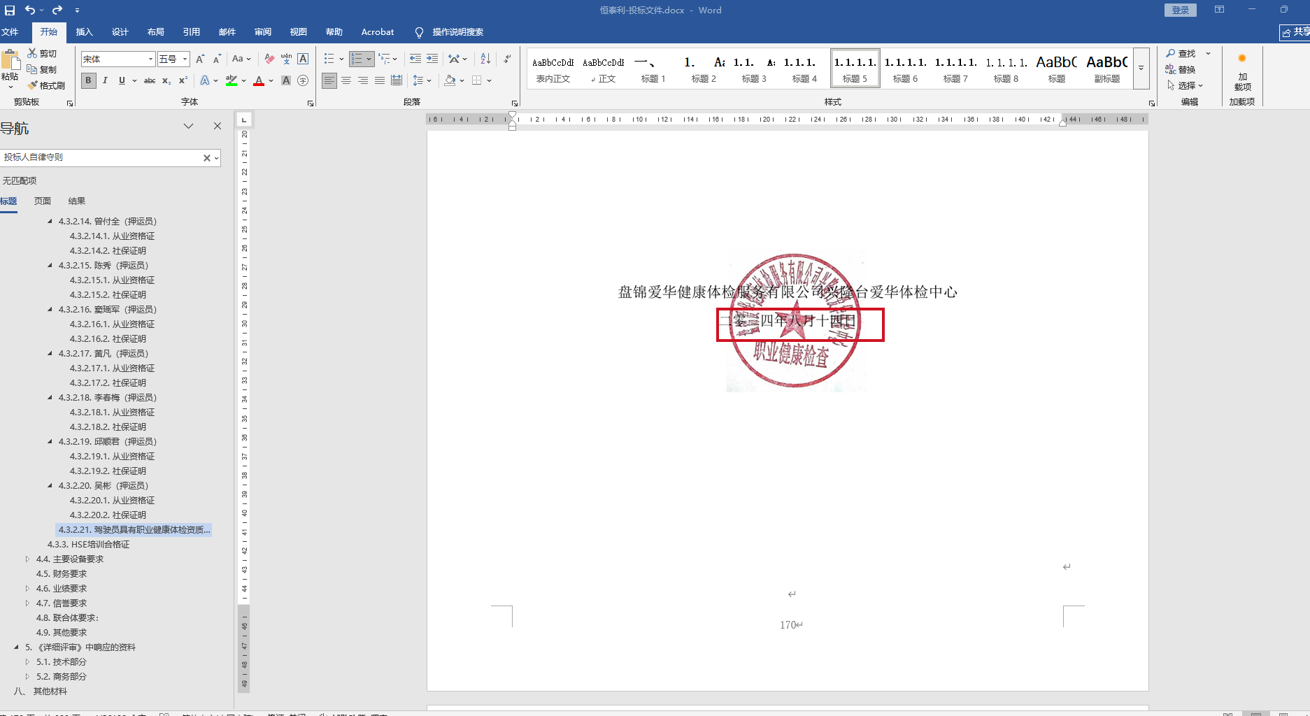Toggle strikethrough formatting
Screen dimensions: 1310x716
tap(150, 80)
